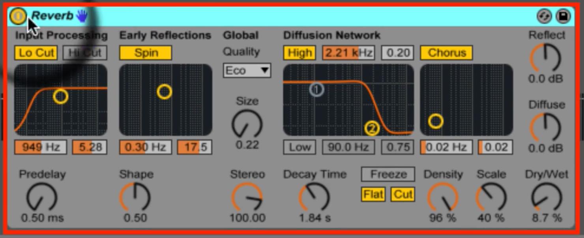Toggle the Lo Cut filter button
The width and height of the screenshot is (584, 238).
pyautogui.click(x=36, y=53)
